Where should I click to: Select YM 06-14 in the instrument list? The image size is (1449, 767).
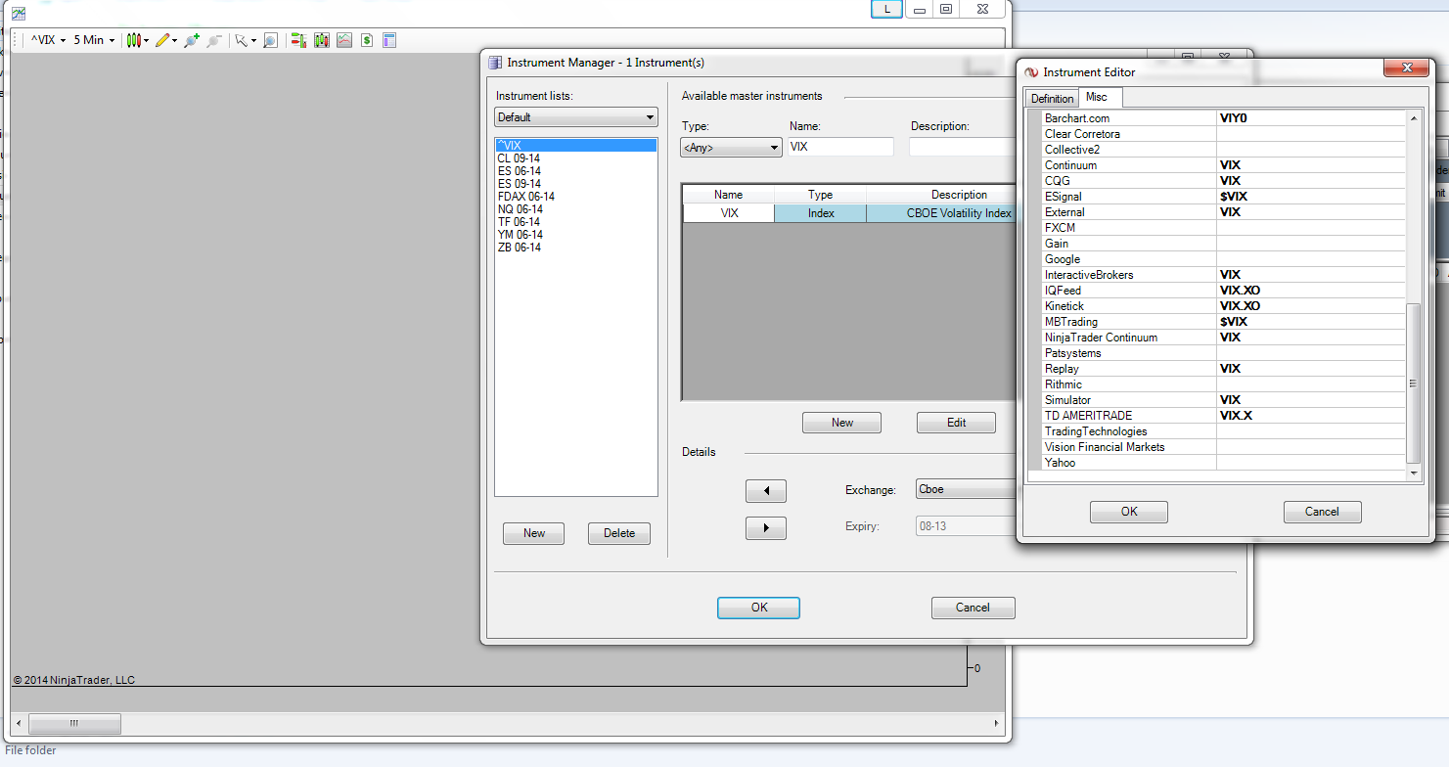point(520,235)
